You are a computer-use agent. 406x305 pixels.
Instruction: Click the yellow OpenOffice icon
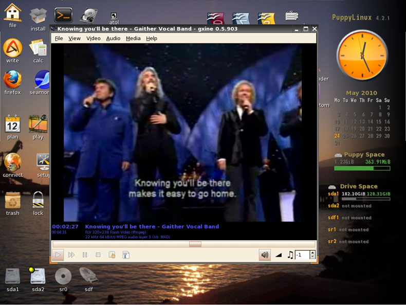pos(266,18)
